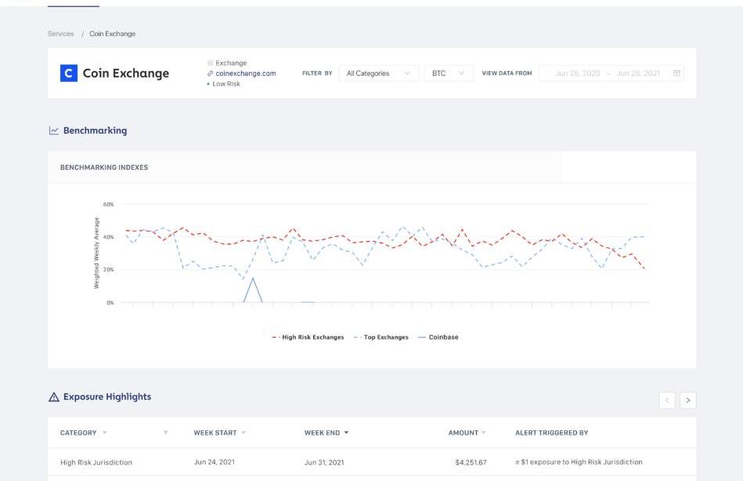Open the coinexchange.com website link
743x481 pixels.
click(x=246, y=74)
